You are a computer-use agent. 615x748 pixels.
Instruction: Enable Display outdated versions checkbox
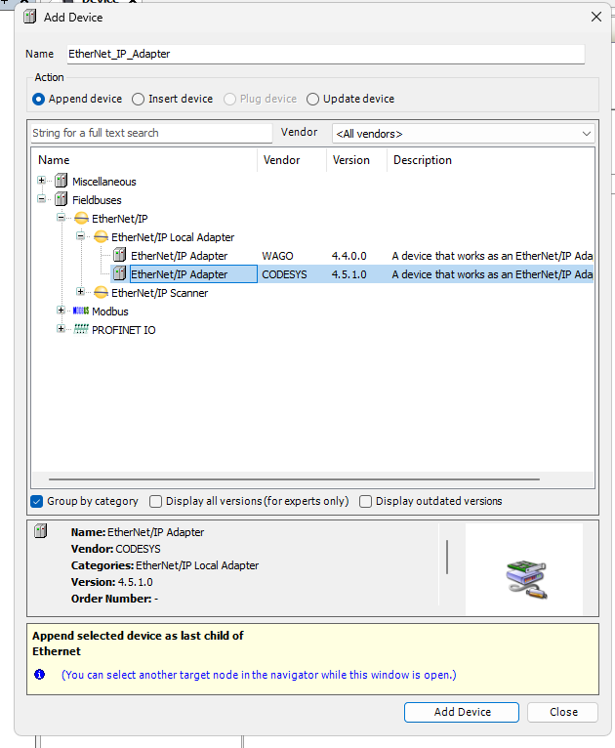[365, 501]
